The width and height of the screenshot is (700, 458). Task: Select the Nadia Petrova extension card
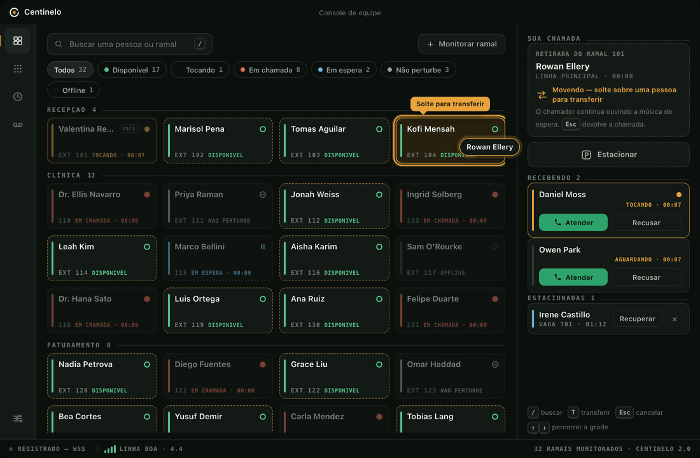click(102, 376)
